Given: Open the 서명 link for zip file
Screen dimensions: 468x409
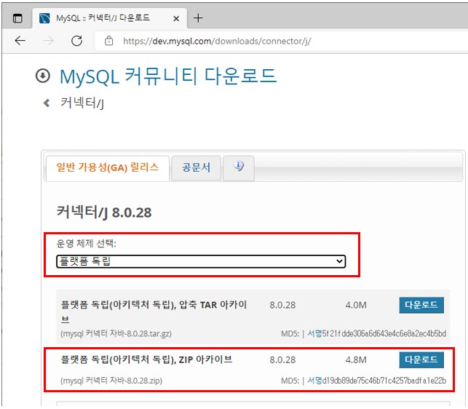Looking at the screenshot, I should pos(314,381).
